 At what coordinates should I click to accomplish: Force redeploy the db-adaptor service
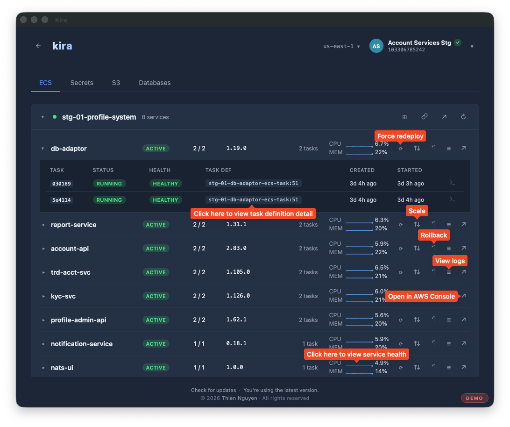401,149
